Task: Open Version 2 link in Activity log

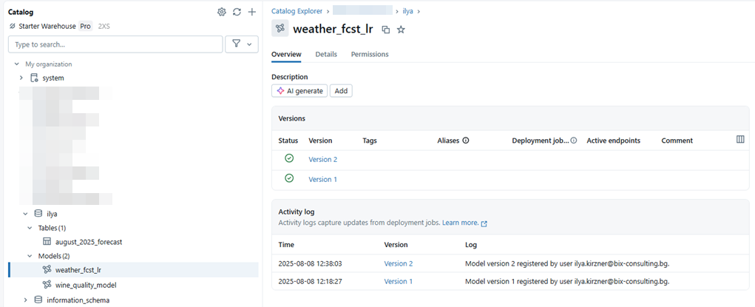Action: point(398,263)
